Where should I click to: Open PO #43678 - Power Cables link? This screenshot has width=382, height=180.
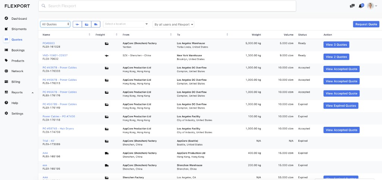click(59, 68)
